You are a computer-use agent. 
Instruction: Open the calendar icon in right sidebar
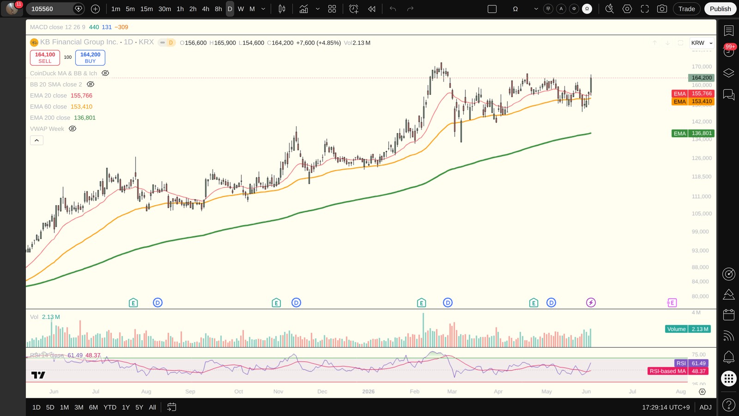click(728, 315)
